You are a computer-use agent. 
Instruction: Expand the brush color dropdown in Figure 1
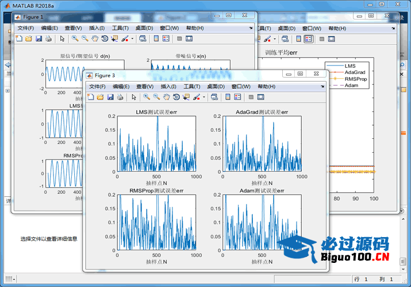tap(132, 39)
